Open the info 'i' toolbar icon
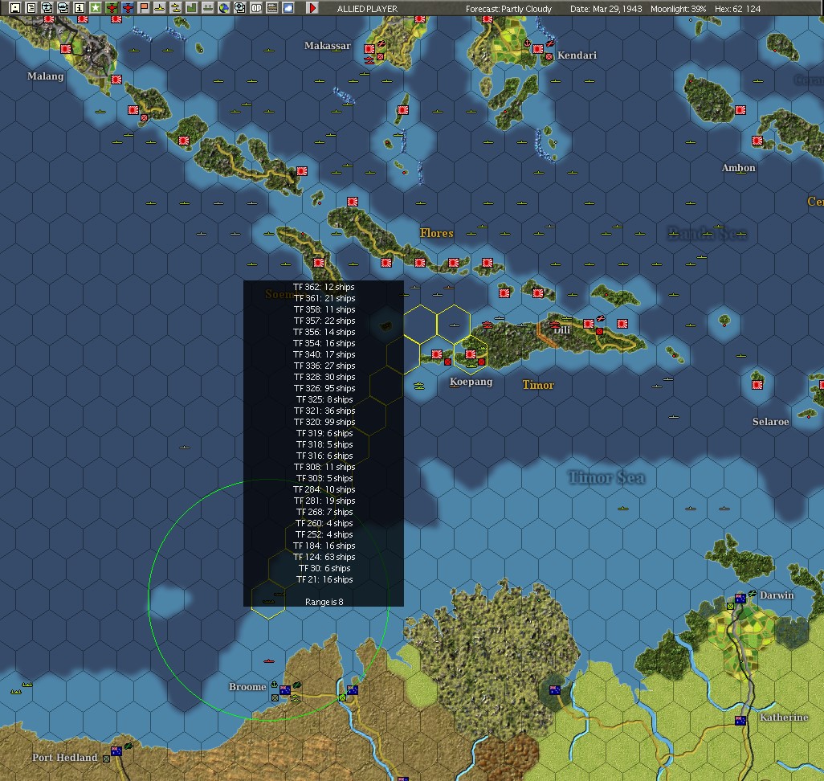The image size is (824, 781). click(x=80, y=7)
